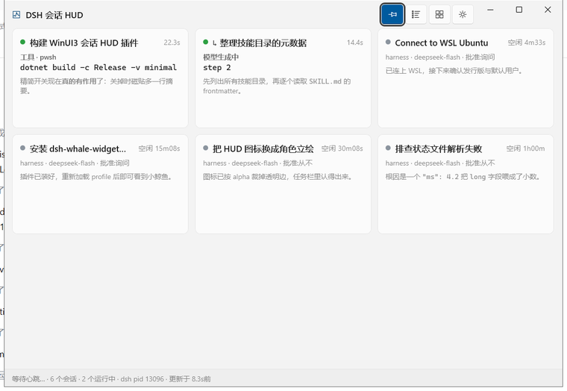Click harness · deepseek-flash line under Connect to WSL

440,57
